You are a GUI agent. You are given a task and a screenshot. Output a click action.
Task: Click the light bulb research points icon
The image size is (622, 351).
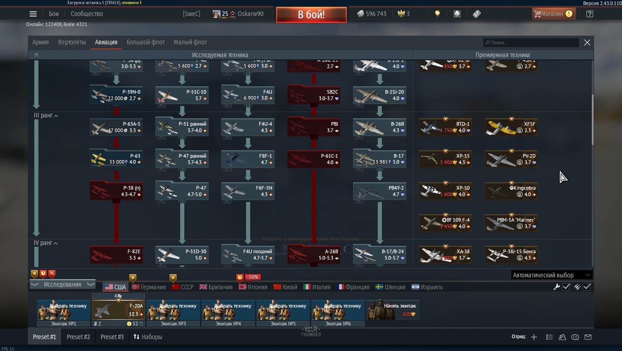(x=437, y=14)
